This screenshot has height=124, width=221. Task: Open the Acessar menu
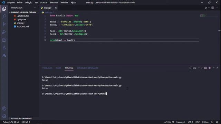44,2
